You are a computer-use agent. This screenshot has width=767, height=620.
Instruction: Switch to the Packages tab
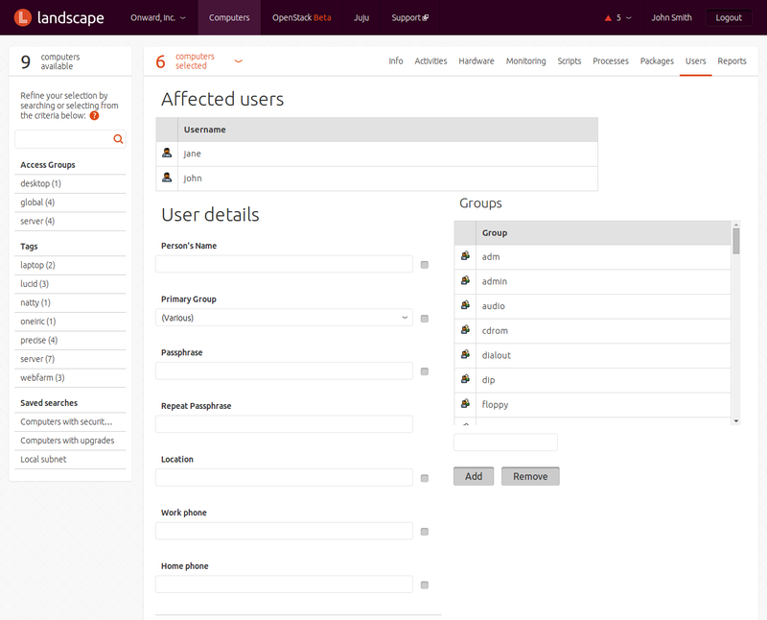coord(657,61)
